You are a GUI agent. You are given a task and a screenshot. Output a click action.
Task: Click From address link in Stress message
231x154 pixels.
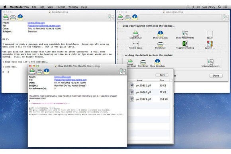63,77
